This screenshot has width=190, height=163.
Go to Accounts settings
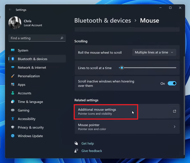click(37, 93)
